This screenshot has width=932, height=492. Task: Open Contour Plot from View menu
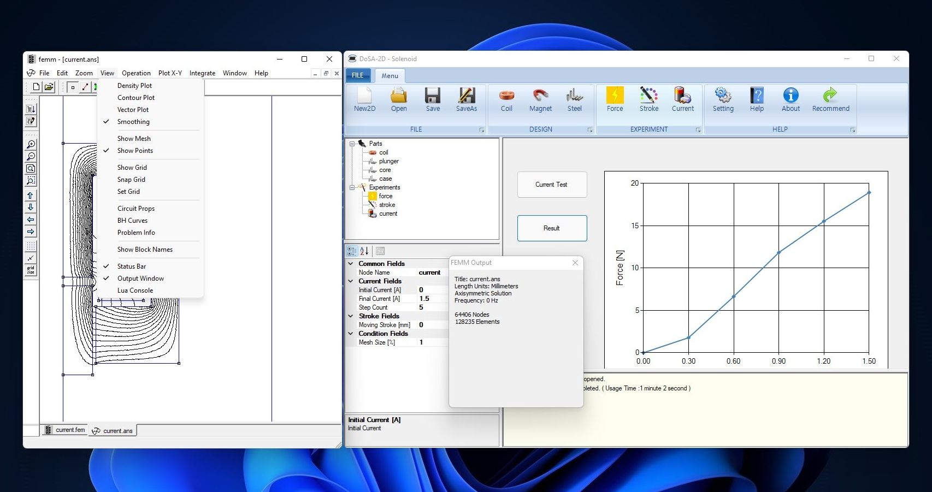(150, 98)
